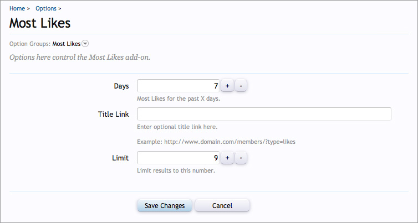Decrease Limit with the minus button
Viewport: 418px width, 223px height.
point(241,158)
